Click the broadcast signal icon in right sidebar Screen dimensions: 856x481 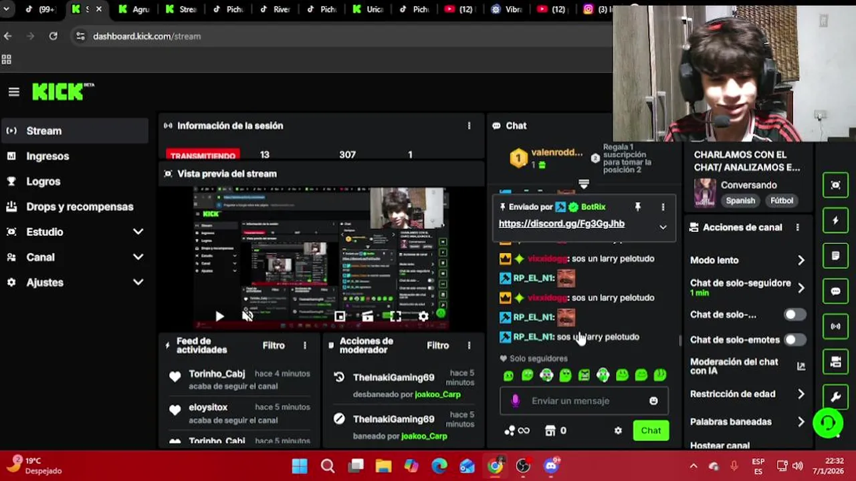click(x=835, y=327)
